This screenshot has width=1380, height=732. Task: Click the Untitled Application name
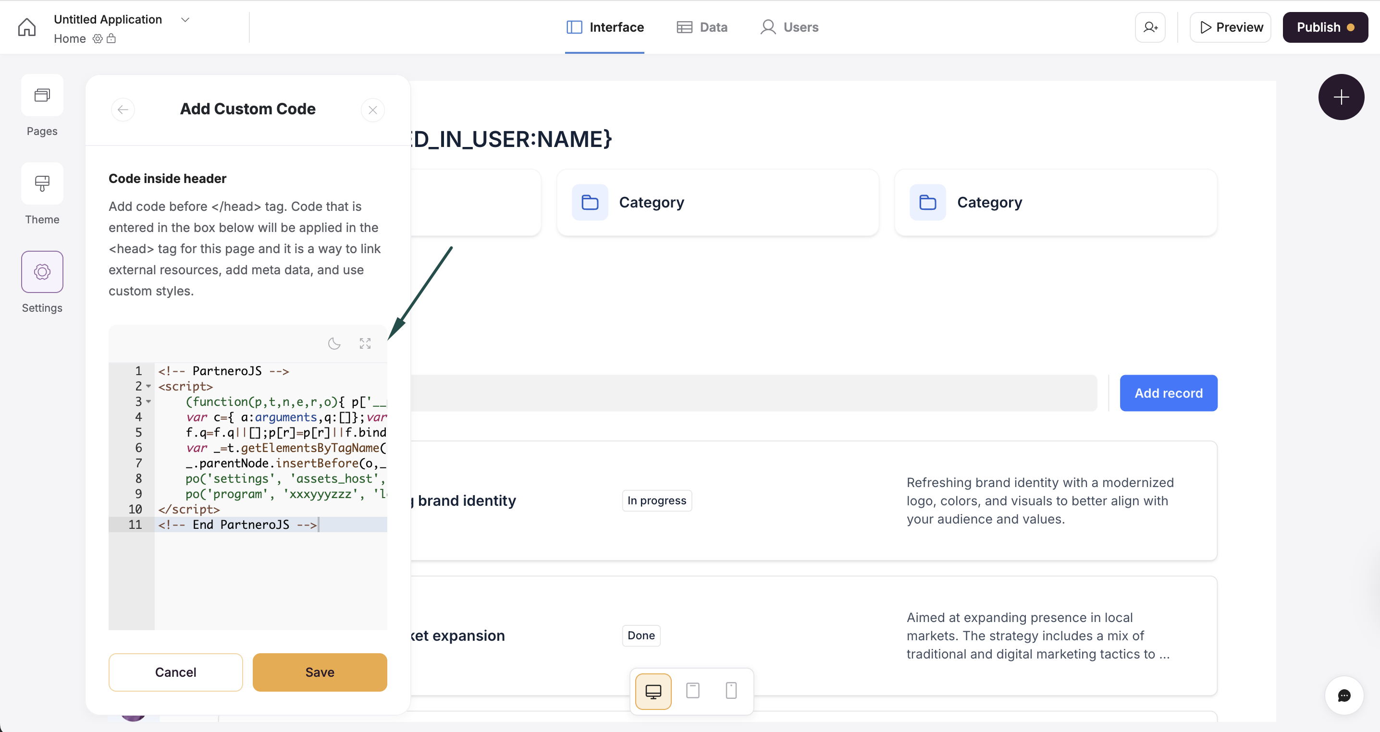pyautogui.click(x=108, y=19)
